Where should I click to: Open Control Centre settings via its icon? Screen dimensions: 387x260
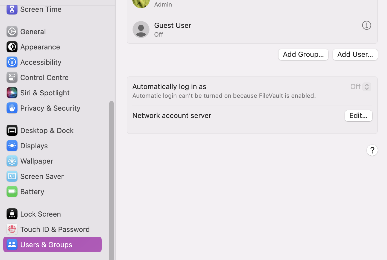click(x=12, y=77)
